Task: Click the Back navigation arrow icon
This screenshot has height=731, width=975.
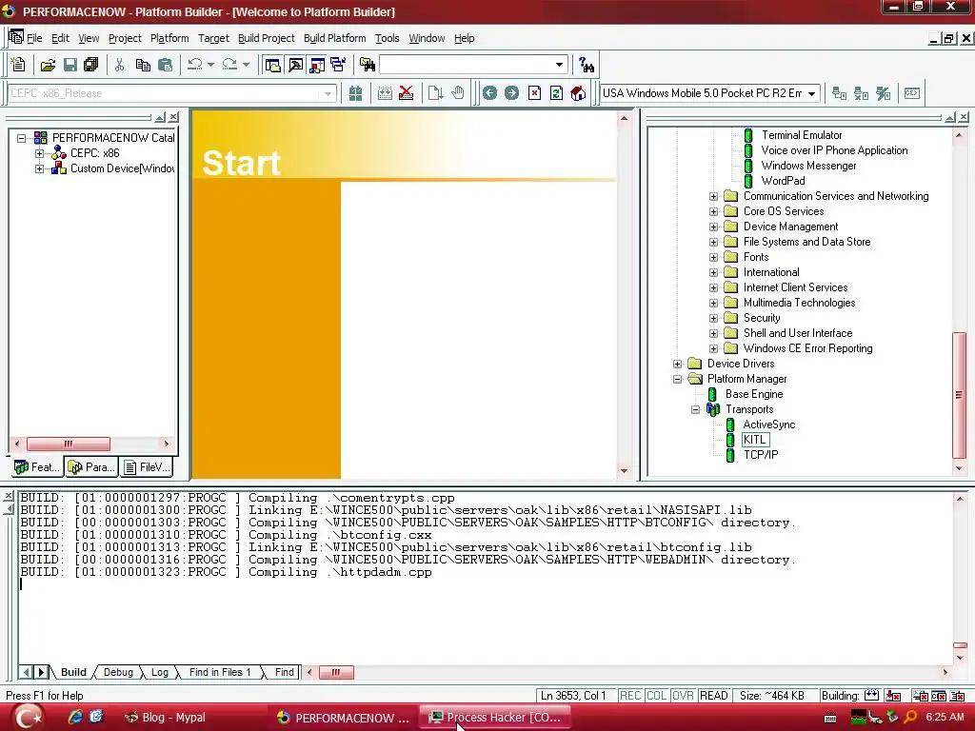Action: [489, 93]
